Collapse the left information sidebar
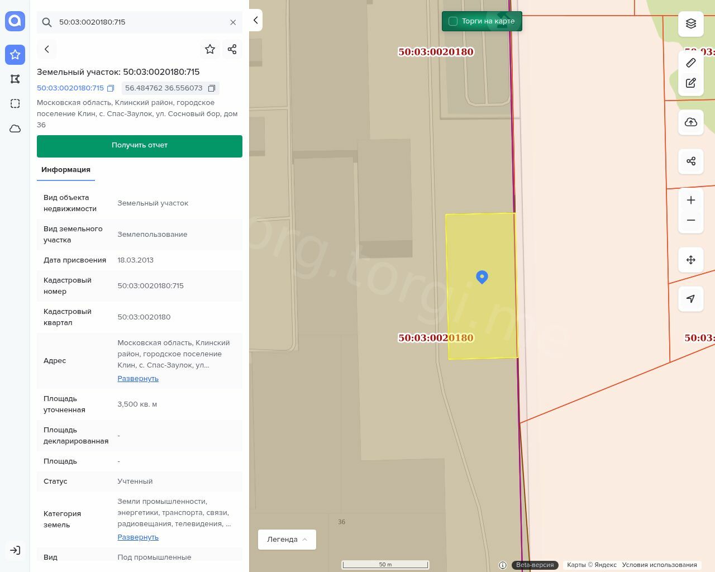This screenshot has width=715, height=572. coord(255,20)
